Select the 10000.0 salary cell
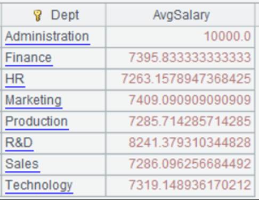 tap(181, 37)
